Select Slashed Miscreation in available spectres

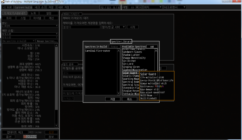click(x=138, y=70)
